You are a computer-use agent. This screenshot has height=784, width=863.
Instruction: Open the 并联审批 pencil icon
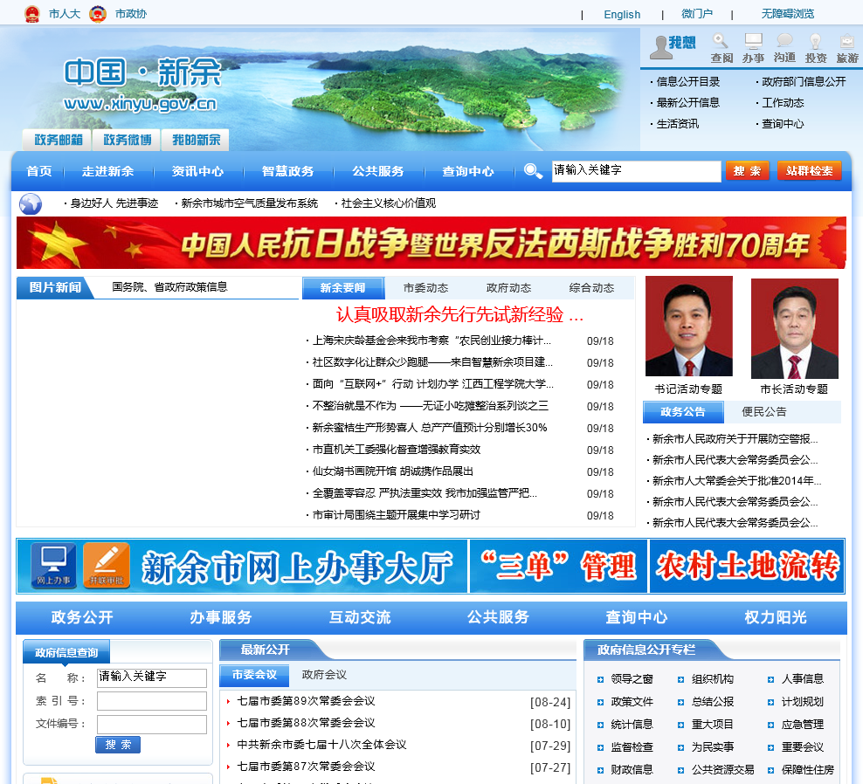point(107,566)
